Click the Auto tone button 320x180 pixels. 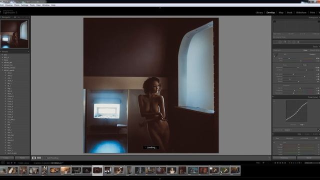click(x=304, y=65)
